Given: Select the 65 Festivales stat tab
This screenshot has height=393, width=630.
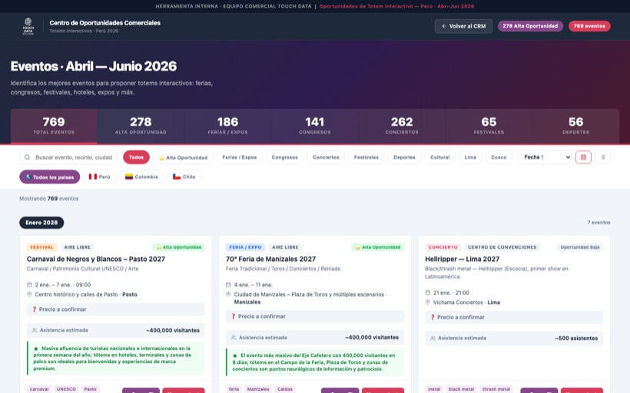Looking at the screenshot, I should [489, 126].
